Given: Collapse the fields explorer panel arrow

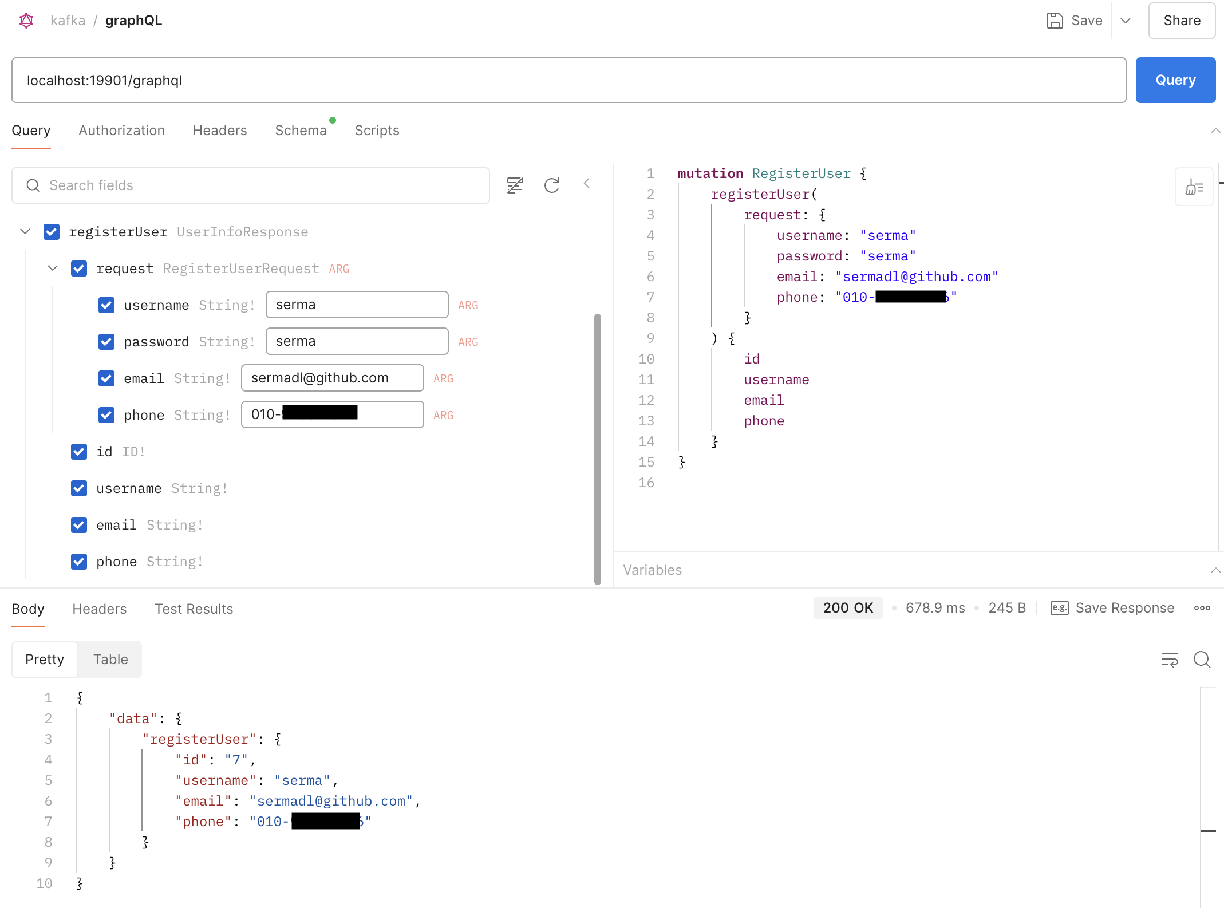Looking at the screenshot, I should 587,184.
